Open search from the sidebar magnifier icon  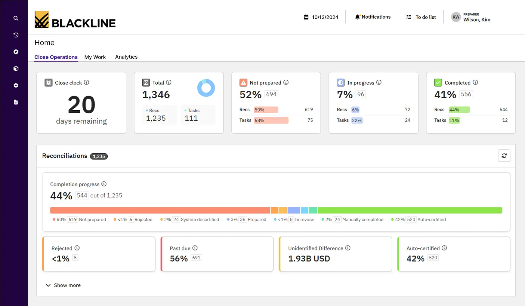pyautogui.click(x=16, y=18)
